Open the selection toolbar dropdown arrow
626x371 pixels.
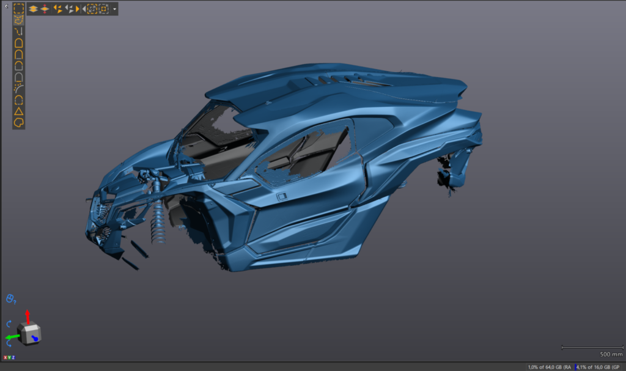(x=114, y=9)
